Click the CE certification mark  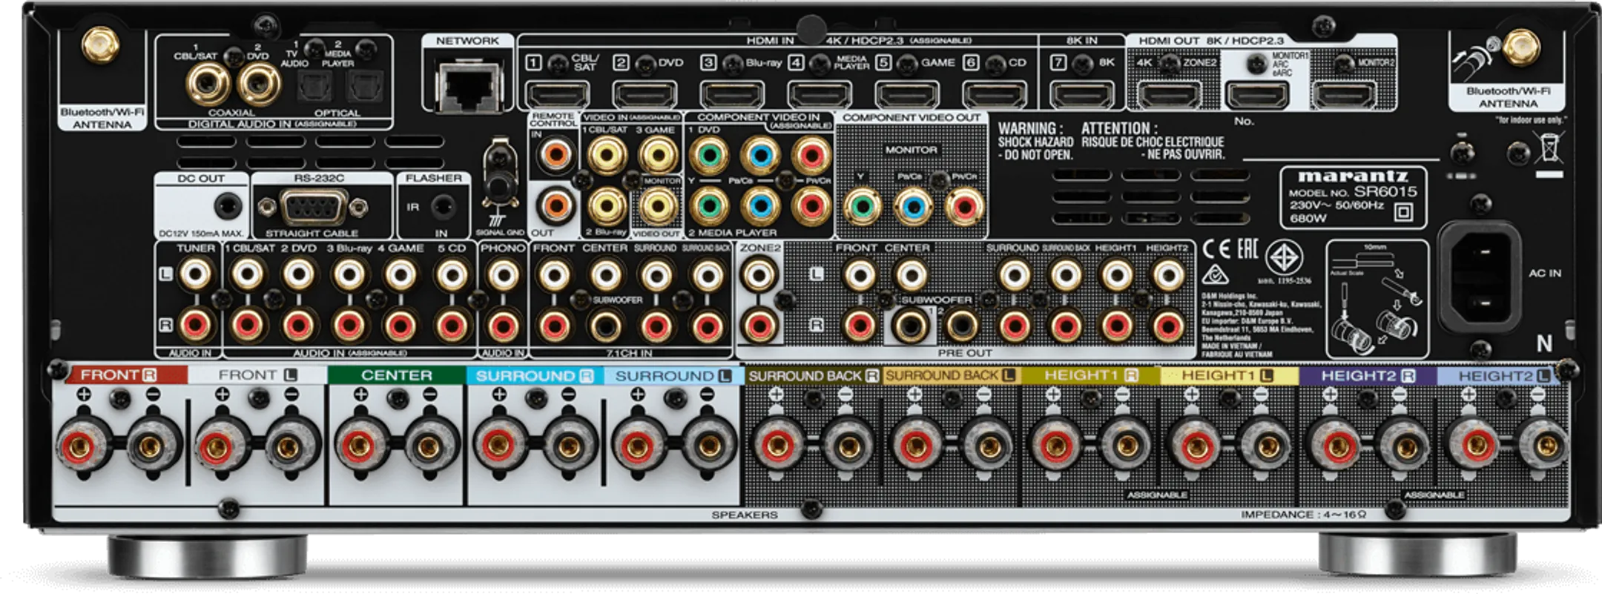tap(1217, 249)
